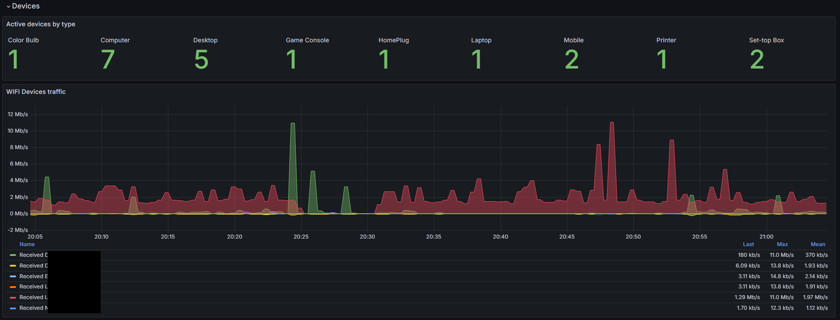
Task: Click the 1.93 kb/s mean value
Action: [816, 266]
